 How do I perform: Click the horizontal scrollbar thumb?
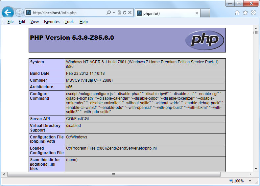click(114, 174)
